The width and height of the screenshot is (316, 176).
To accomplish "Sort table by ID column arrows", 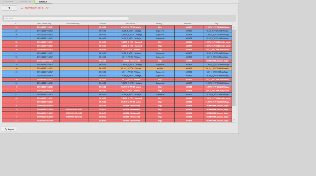I will [18, 24].
